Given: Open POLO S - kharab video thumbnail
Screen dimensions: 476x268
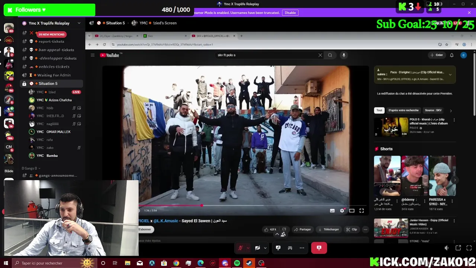Looking at the screenshot, I should pos(391,127).
